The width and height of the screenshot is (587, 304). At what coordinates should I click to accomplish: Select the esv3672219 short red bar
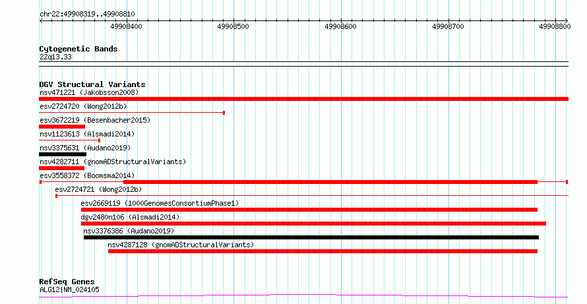(62, 127)
